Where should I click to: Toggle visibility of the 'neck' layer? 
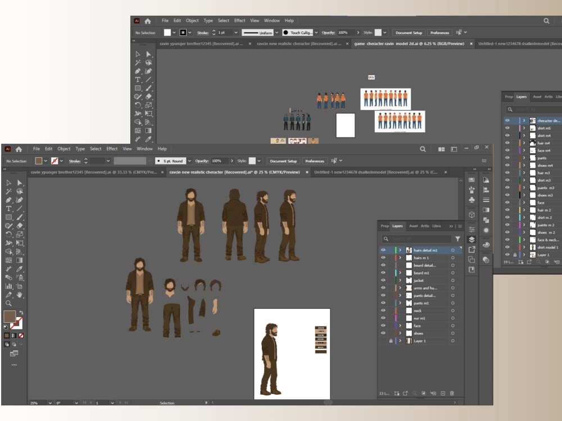pos(383,310)
